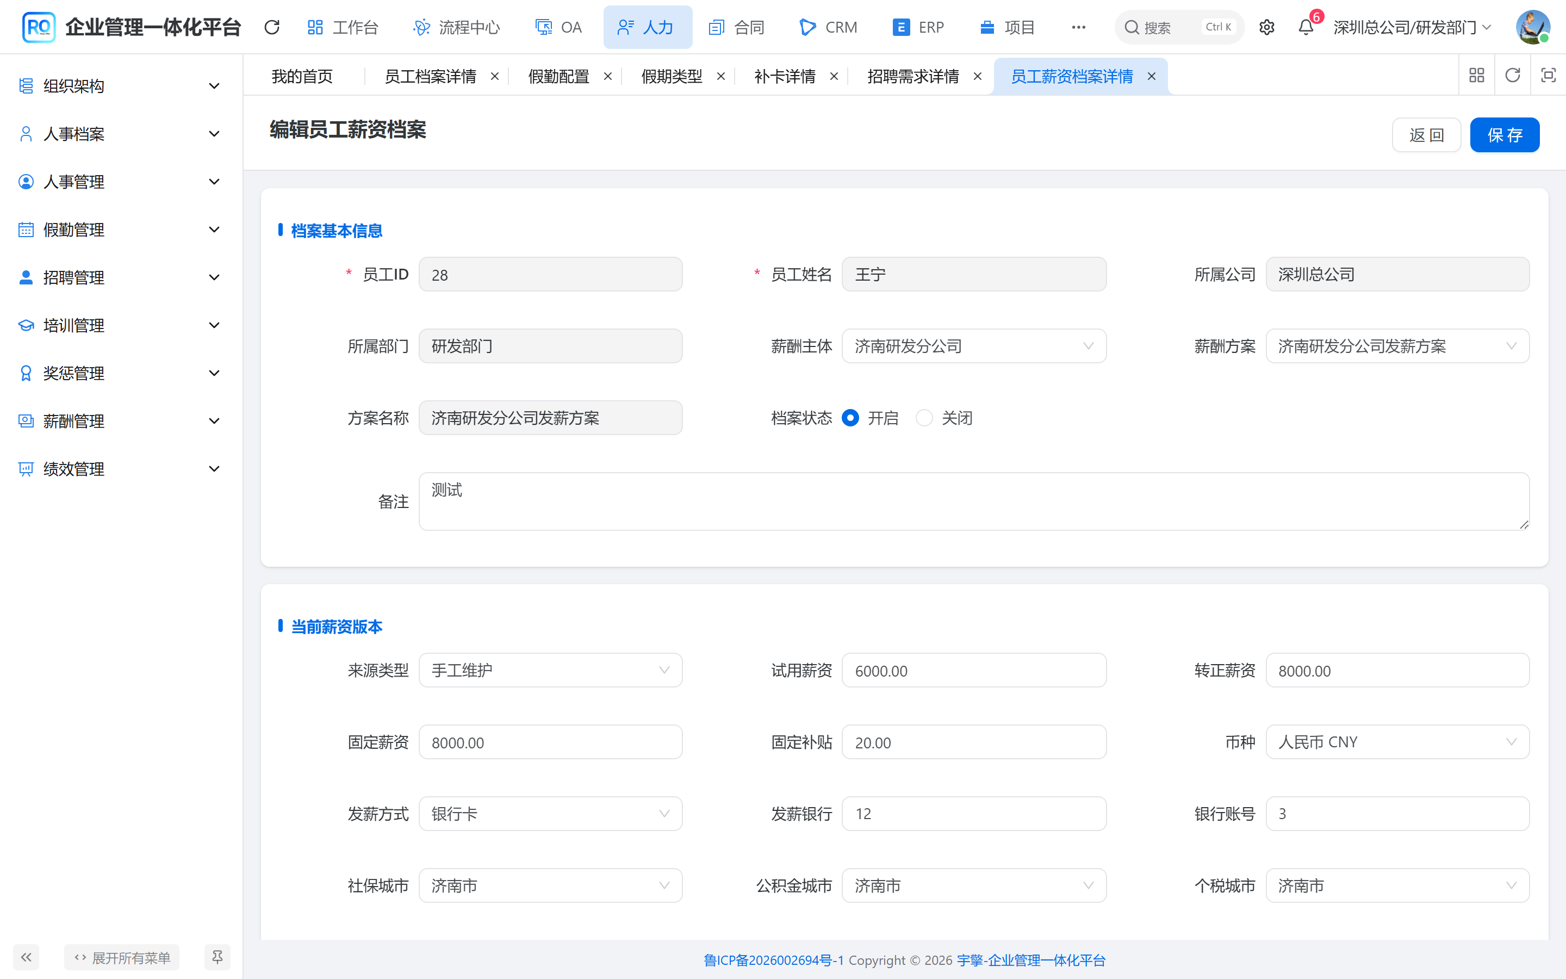Open the 来源类型 dropdown

(551, 670)
